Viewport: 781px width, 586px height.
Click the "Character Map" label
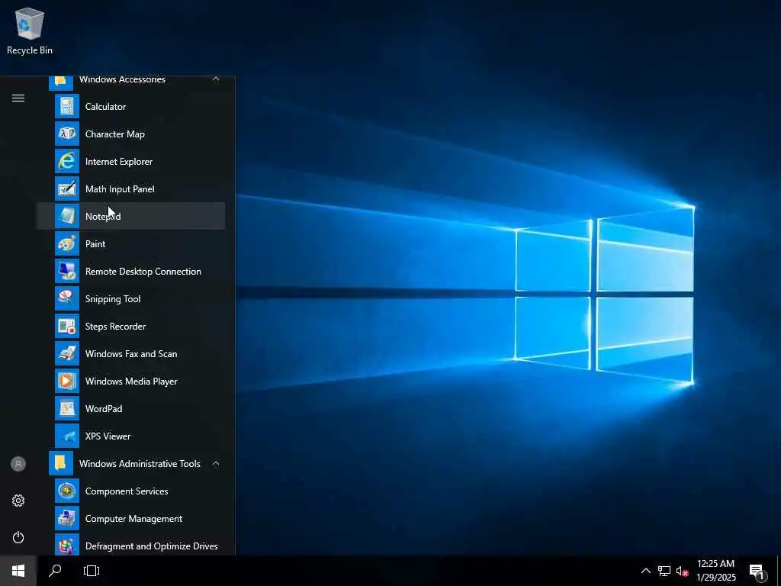[x=115, y=134]
